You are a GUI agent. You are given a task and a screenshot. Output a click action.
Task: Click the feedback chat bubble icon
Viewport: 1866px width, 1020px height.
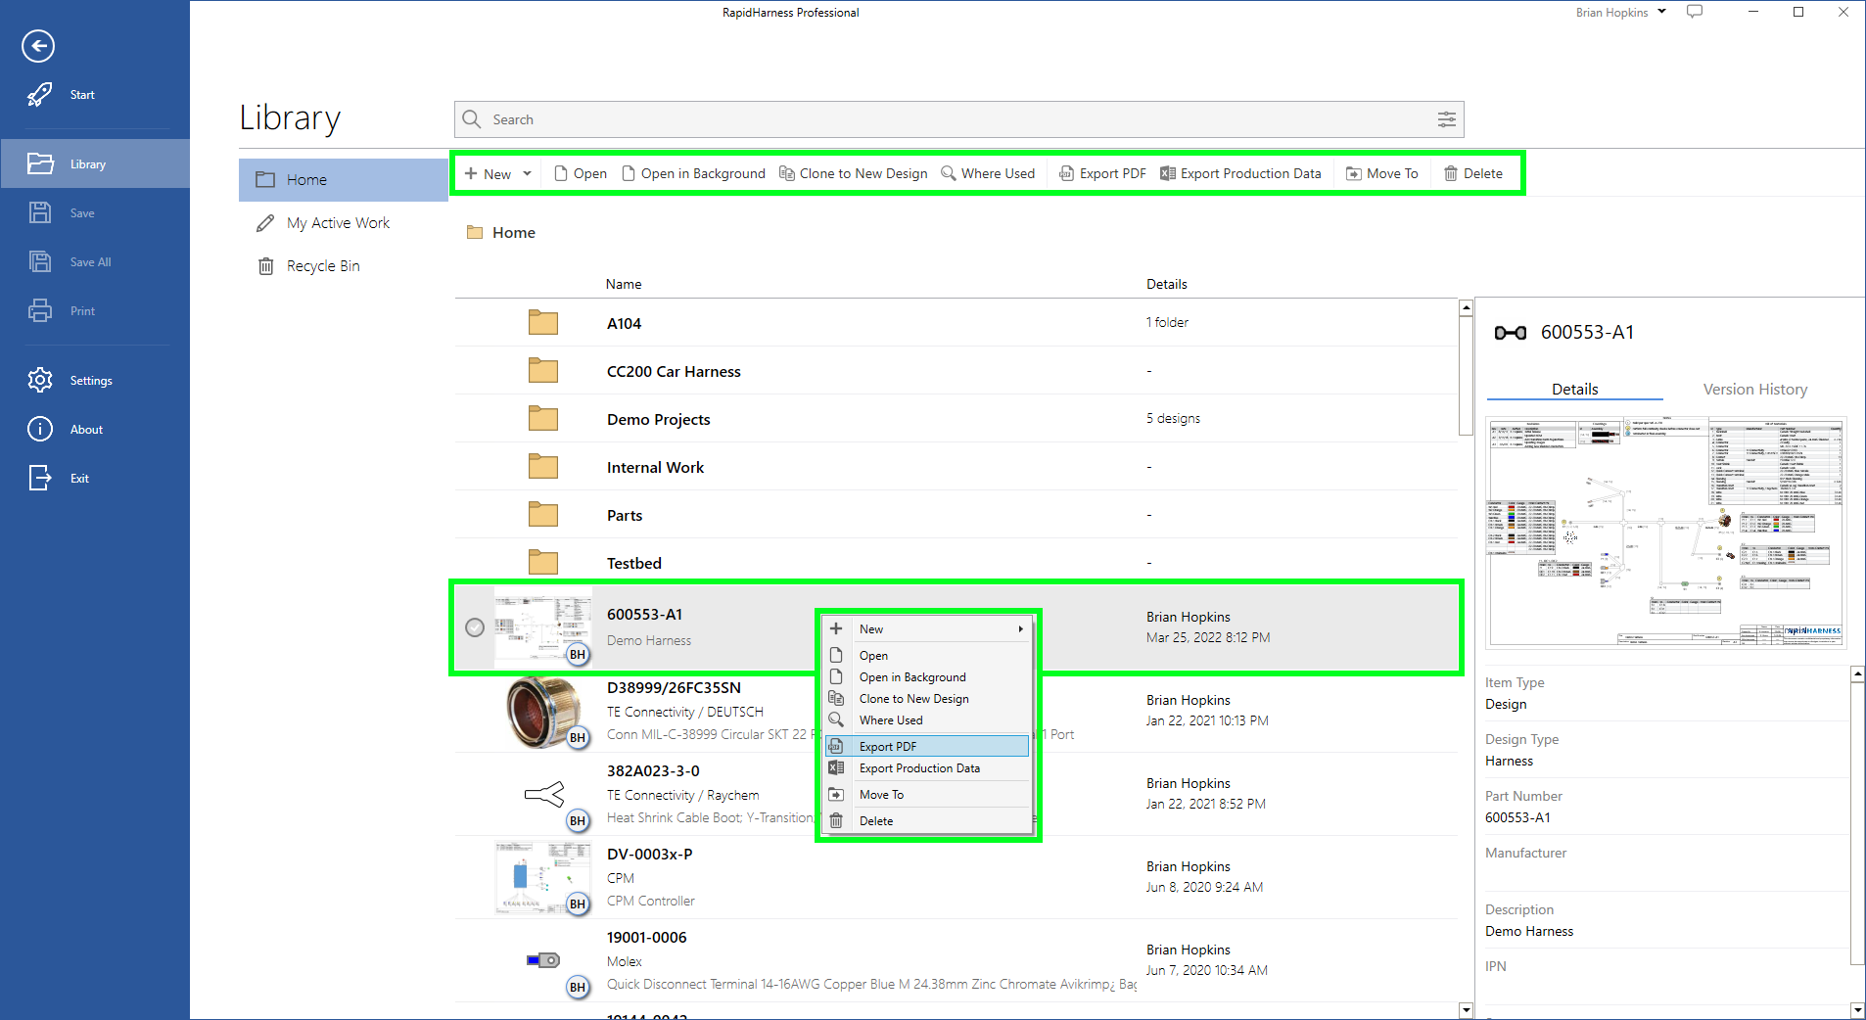click(x=1695, y=12)
